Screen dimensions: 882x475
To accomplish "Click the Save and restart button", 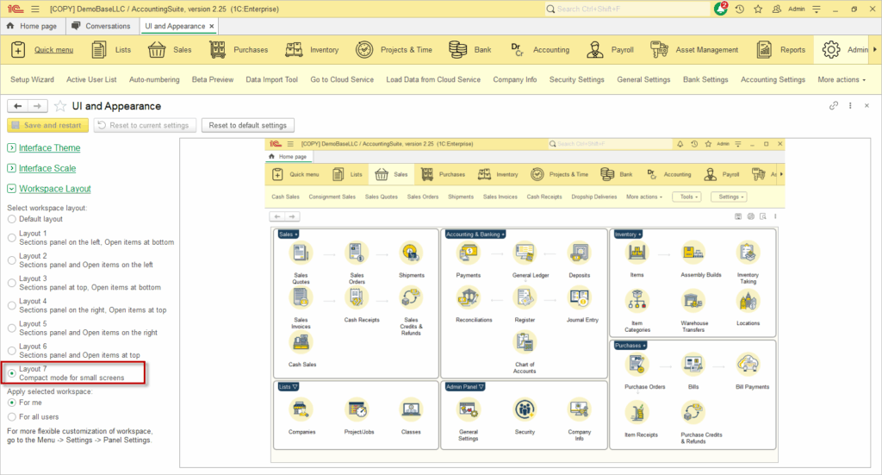I will pyautogui.click(x=48, y=125).
